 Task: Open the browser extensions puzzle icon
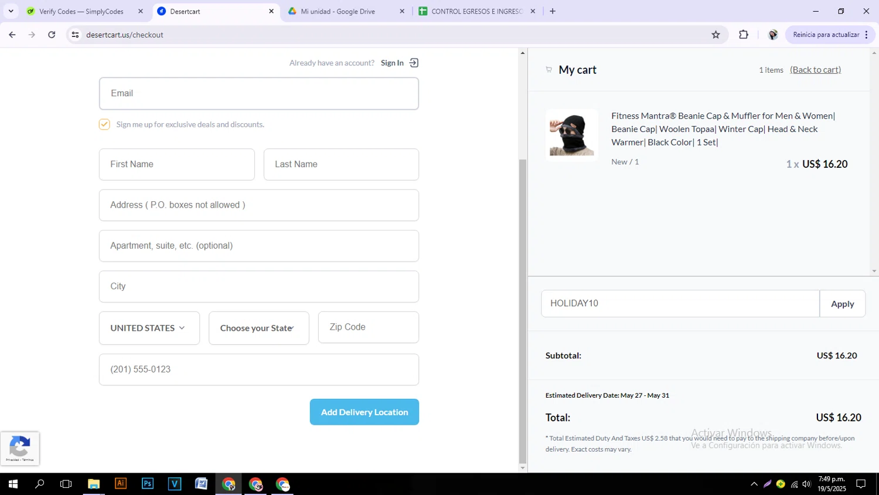pyautogui.click(x=744, y=35)
